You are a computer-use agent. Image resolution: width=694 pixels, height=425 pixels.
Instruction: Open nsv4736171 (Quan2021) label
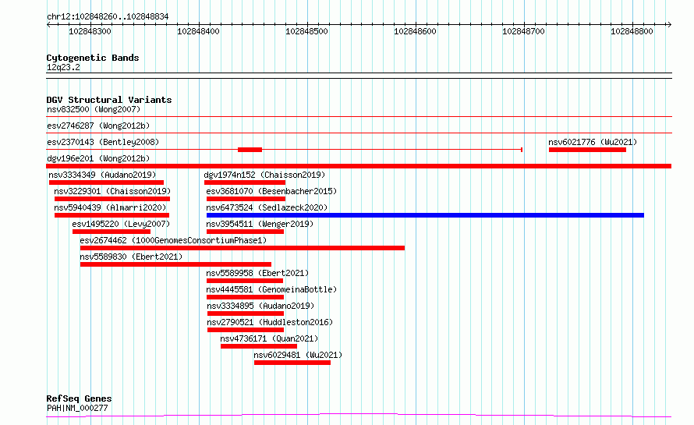point(269,338)
